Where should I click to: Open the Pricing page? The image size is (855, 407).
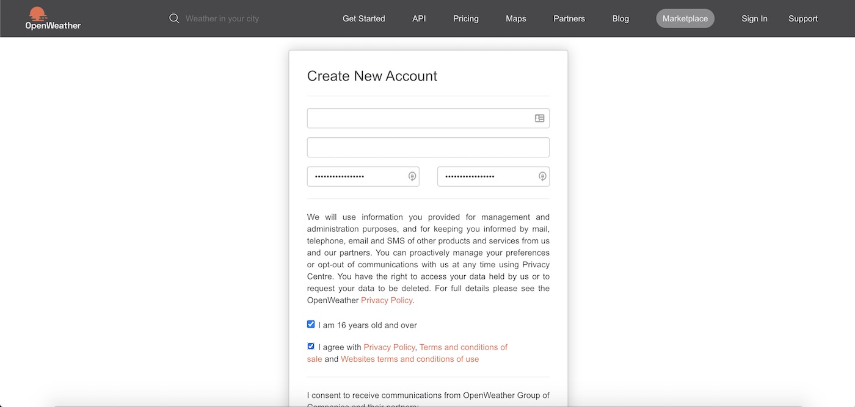(x=465, y=18)
